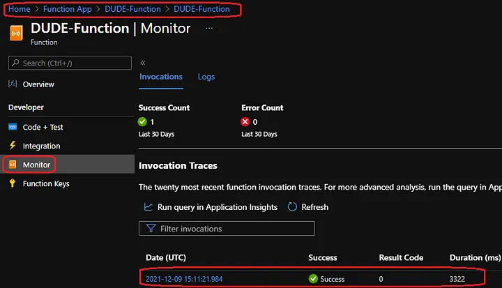Open Function Keys in the sidebar
Screen dimensions: 502x288
46,183
